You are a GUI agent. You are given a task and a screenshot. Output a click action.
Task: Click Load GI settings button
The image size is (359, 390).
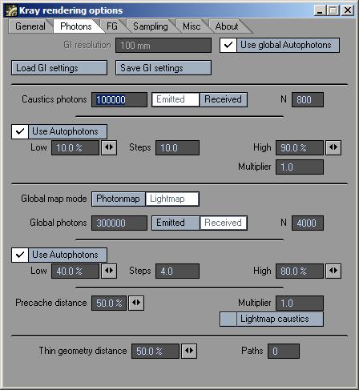tap(59, 68)
